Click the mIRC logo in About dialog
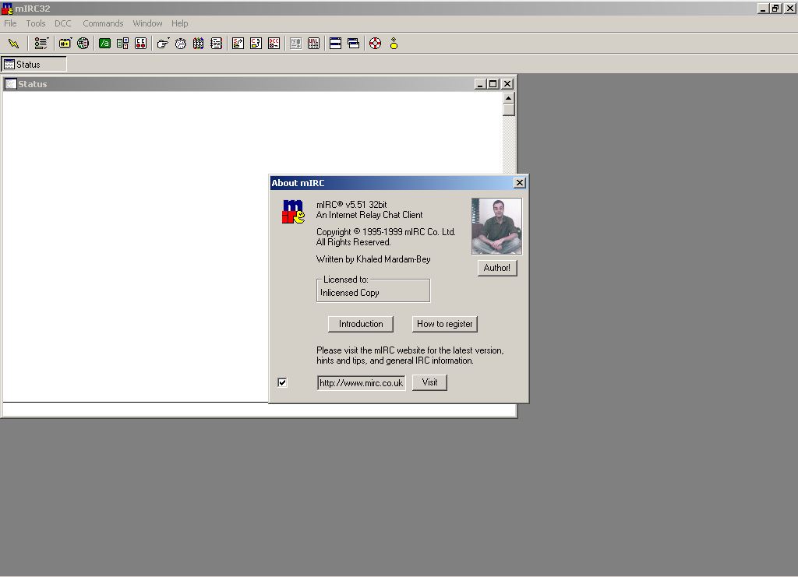The height and width of the screenshot is (577, 798). (x=293, y=212)
